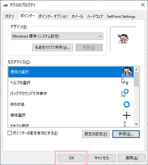Click the blue ring cursor icon for 待ち状態
Screen dimensions: 148x165
coord(127,105)
